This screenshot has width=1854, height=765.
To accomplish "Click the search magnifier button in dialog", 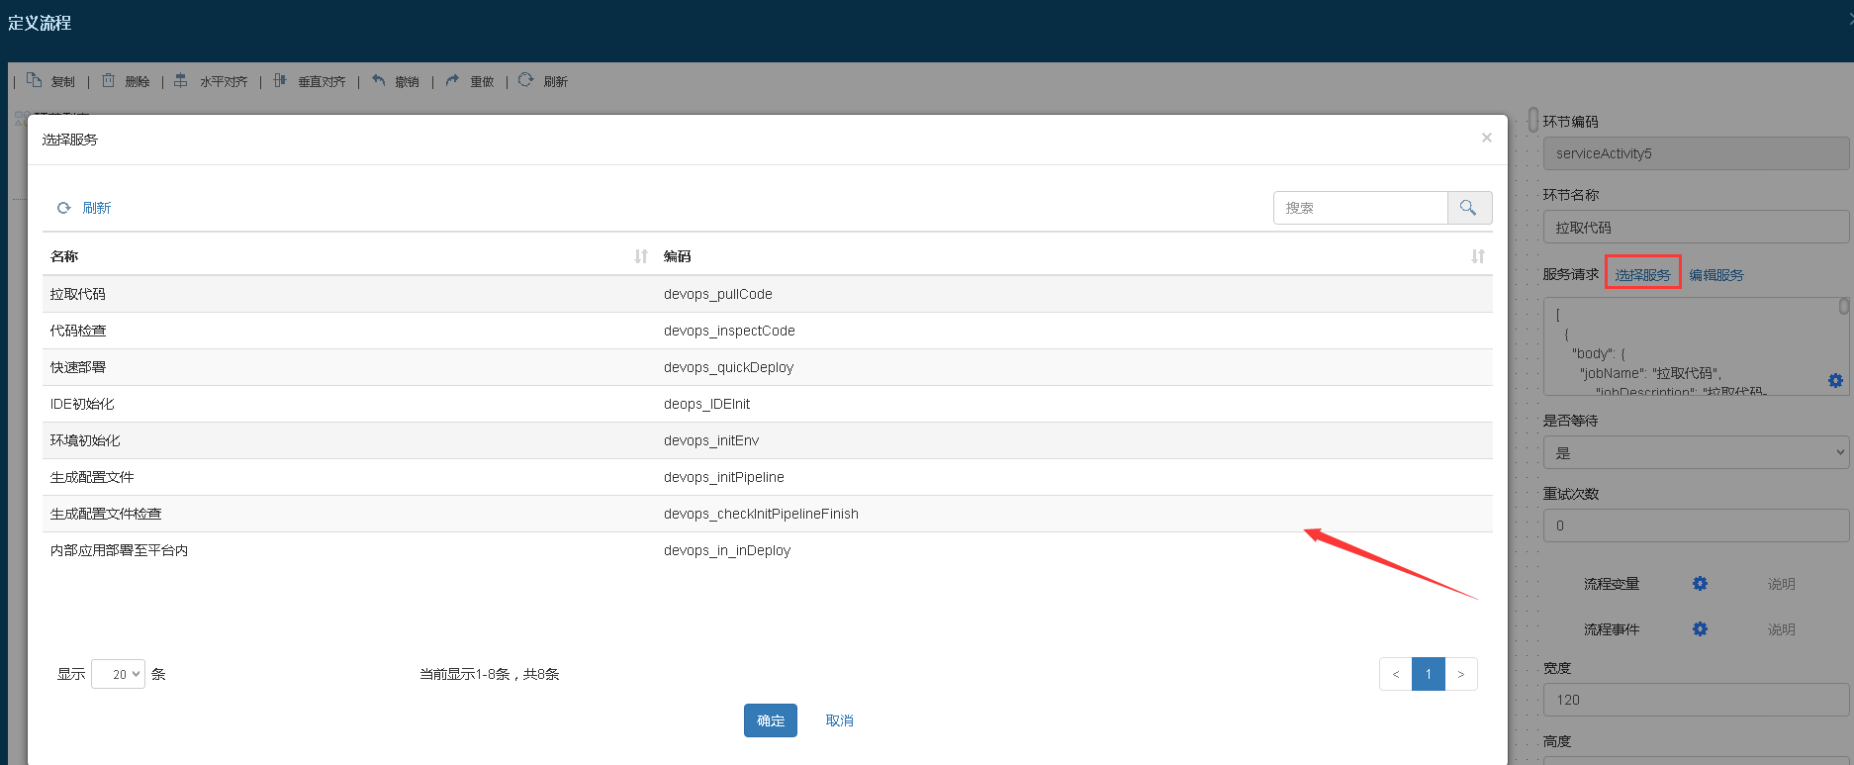I will pos(1469,208).
